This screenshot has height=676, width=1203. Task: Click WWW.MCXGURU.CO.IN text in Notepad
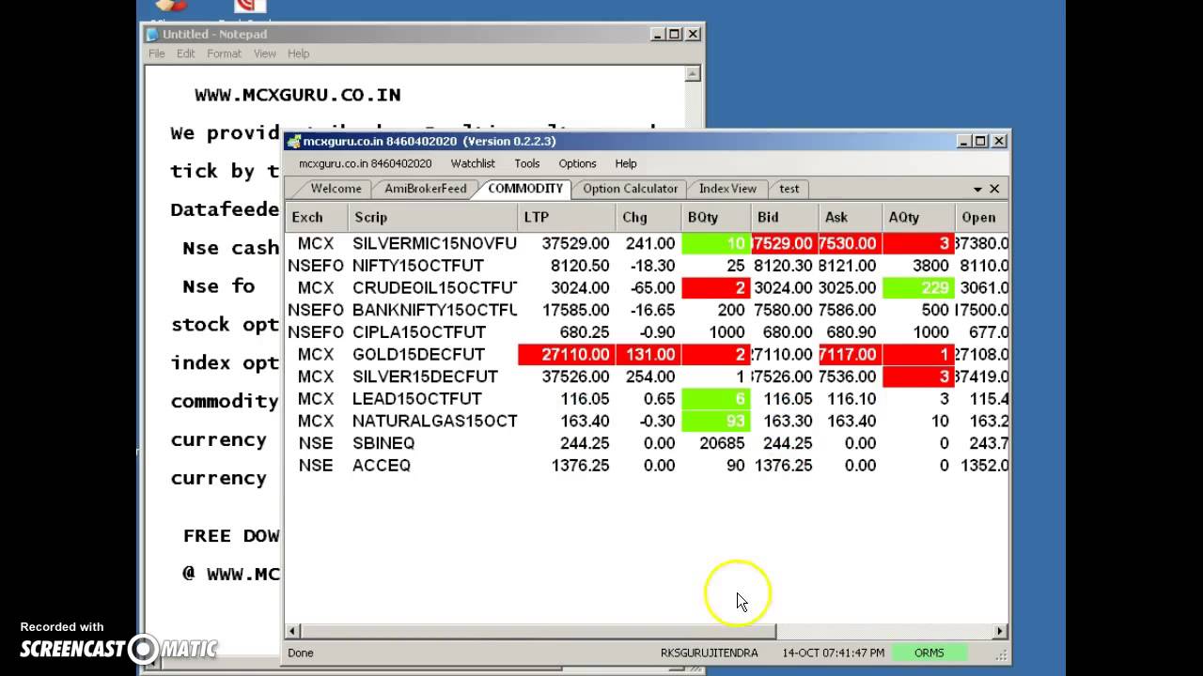coord(298,95)
